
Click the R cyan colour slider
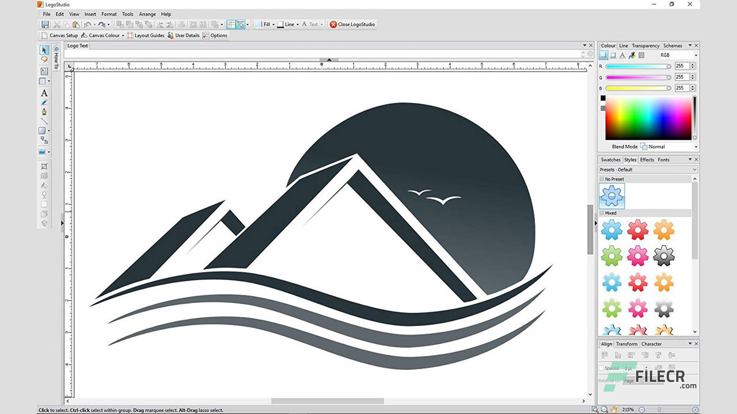pyautogui.click(x=638, y=67)
